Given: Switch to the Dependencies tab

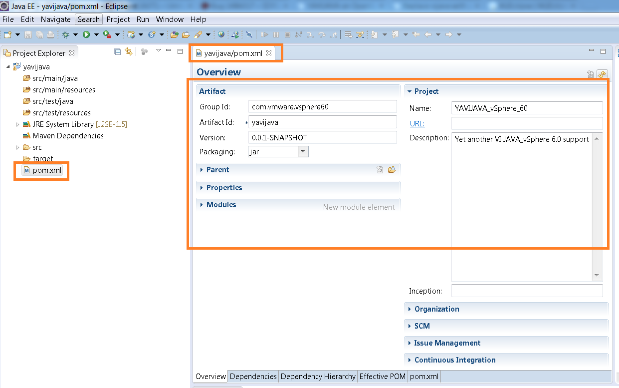Looking at the screenshot, I should (253, 377).
